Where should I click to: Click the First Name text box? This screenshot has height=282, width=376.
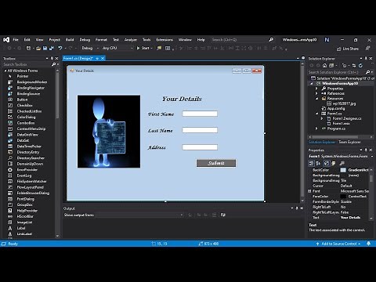(x=200, y=114)
